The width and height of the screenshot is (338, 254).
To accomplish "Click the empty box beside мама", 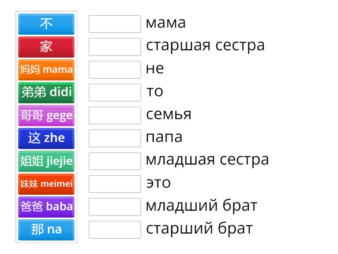I will (115, 24).
